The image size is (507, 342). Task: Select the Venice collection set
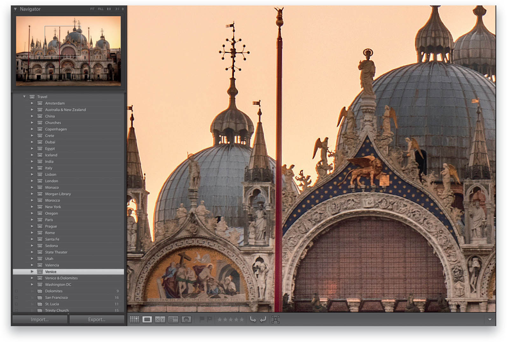(68, 272)
